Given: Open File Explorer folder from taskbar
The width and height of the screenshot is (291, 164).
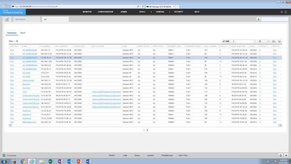Looking at the screenshot, I should pyautogui.click(x=41, y=161).
